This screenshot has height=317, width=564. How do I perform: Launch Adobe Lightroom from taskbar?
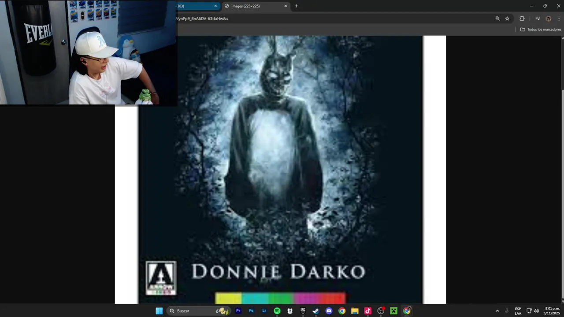264,311
